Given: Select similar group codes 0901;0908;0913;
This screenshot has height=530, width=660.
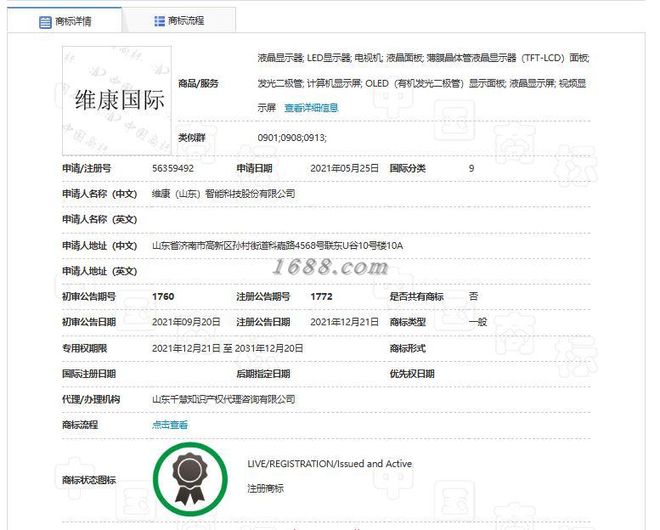Looking at the screenshot, I should pos(292,138).
